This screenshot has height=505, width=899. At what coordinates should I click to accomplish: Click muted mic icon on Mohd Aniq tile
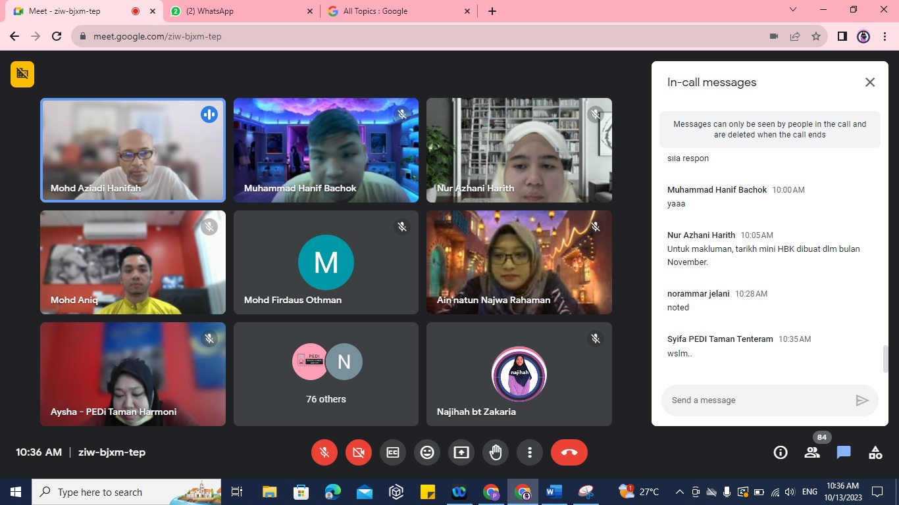coord(209,227)
